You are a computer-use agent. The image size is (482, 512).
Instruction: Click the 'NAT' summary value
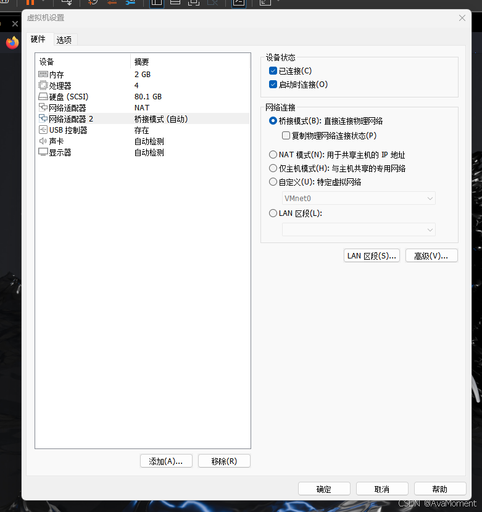142,108
